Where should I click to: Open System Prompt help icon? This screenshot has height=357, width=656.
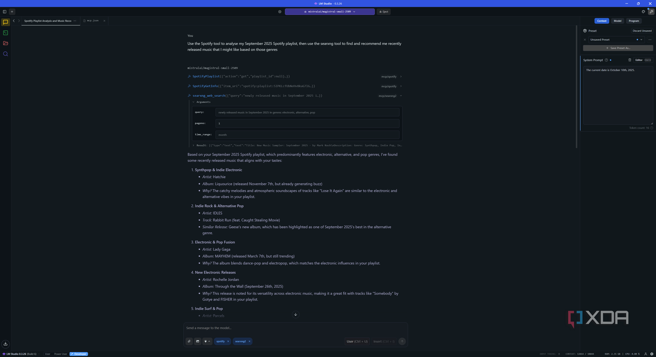(x=606, y=60)
